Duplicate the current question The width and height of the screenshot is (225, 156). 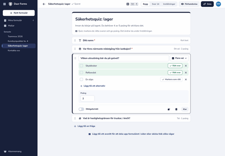click(x=169, y=109)
